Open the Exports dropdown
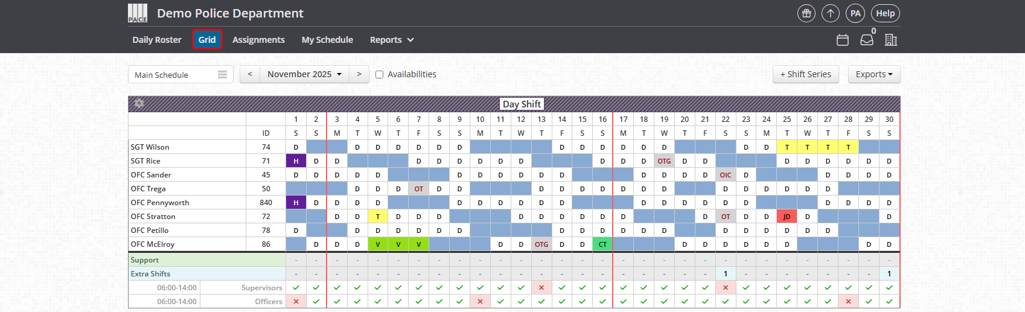 tap(874, 74)
